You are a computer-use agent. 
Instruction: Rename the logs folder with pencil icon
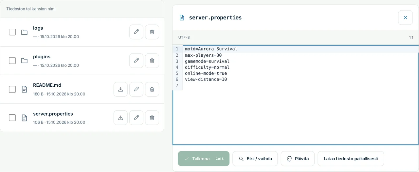[136, 32]
